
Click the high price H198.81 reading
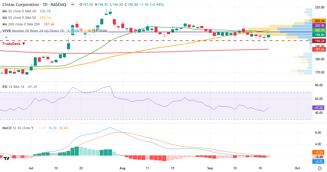(101, 5)
